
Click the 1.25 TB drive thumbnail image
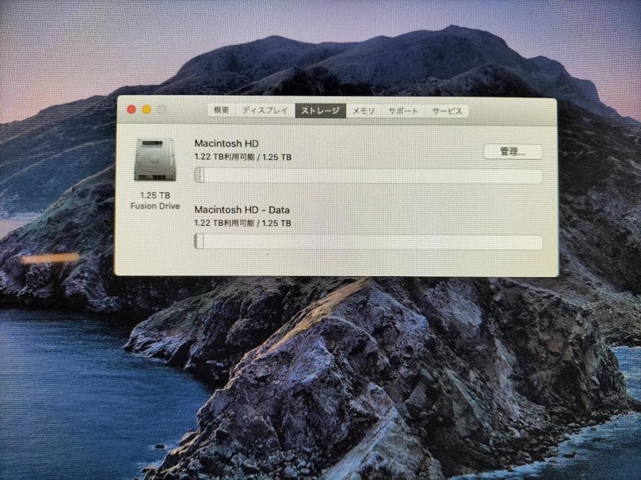click(x=155, y=161)
